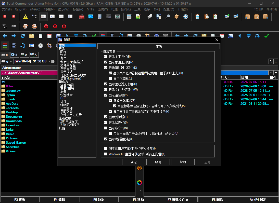Screen dimensions: 279x203
Task: Open the branch tree view icon
Action: (34, 17)
